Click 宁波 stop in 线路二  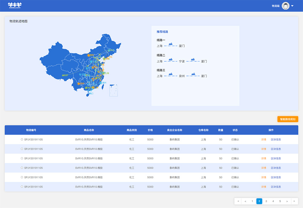pyautogui.click(x=181, y=61)
